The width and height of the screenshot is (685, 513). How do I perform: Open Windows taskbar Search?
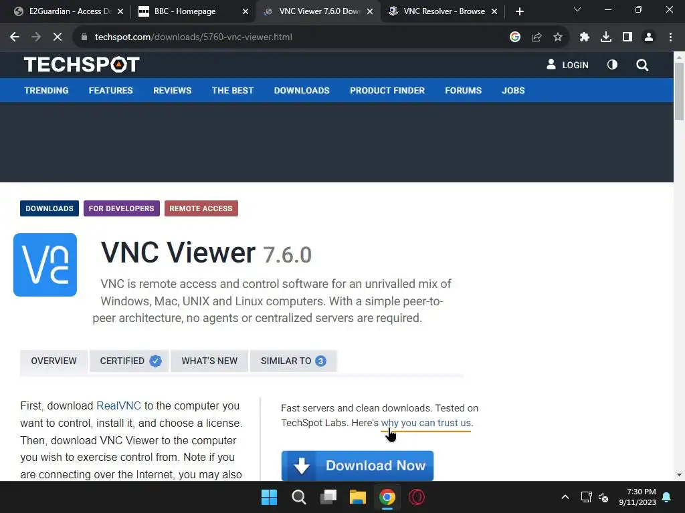coord(299,497)
